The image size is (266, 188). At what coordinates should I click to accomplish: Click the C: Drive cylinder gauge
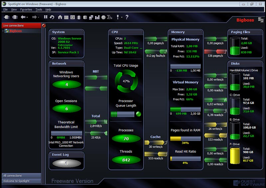[235, 106]
